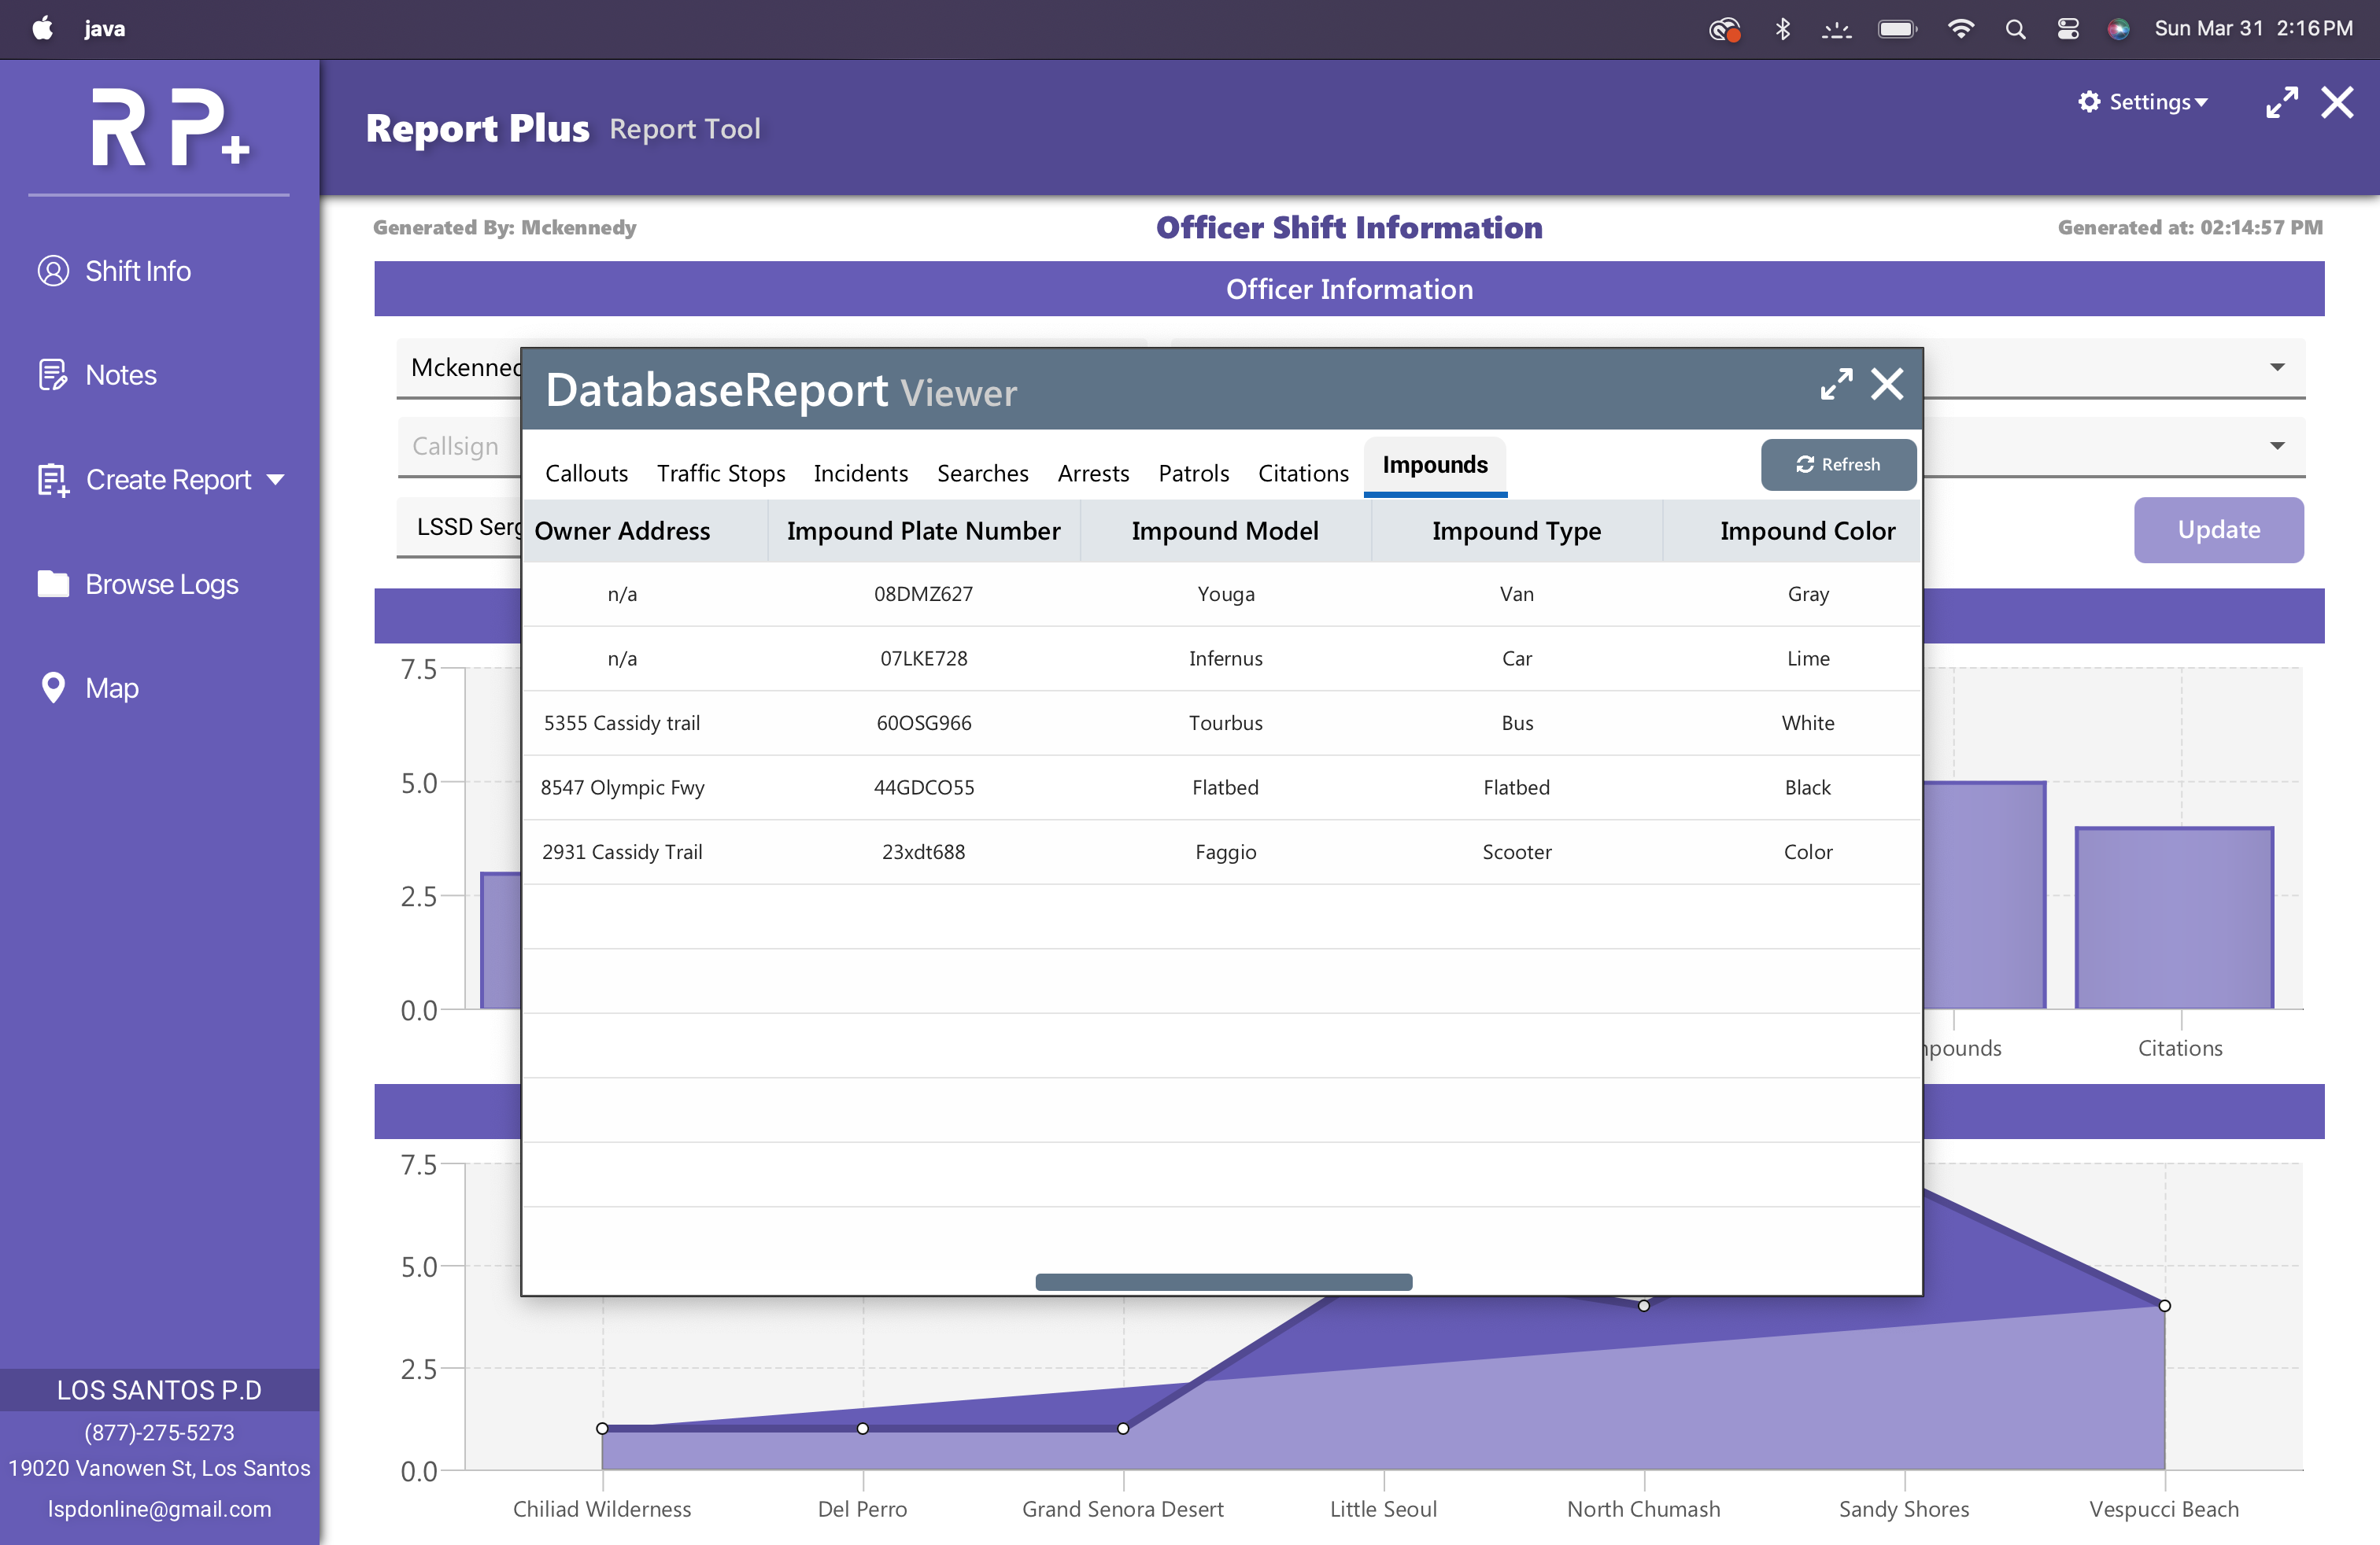Expand the DatabaseReport Viewer window

click(x=1835, y=385)
